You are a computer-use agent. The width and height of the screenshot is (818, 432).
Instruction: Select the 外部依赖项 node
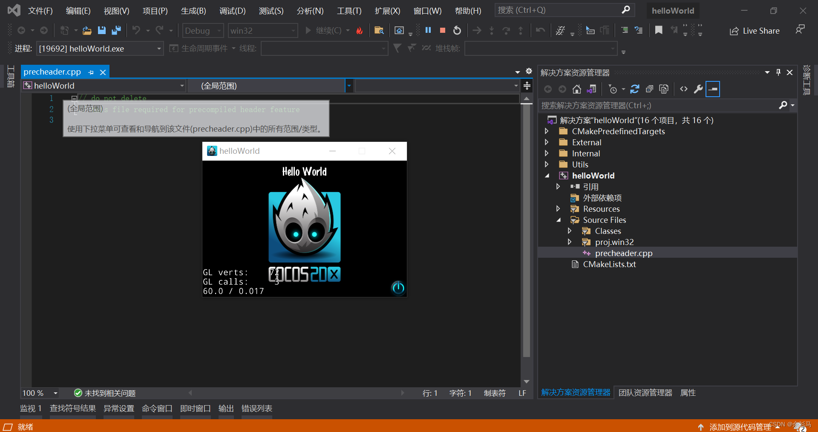tap(602, 198)
